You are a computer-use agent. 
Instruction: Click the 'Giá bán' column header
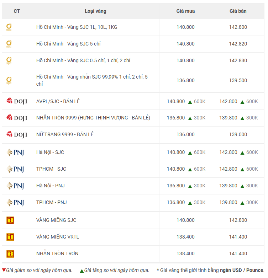click(238, 11)
